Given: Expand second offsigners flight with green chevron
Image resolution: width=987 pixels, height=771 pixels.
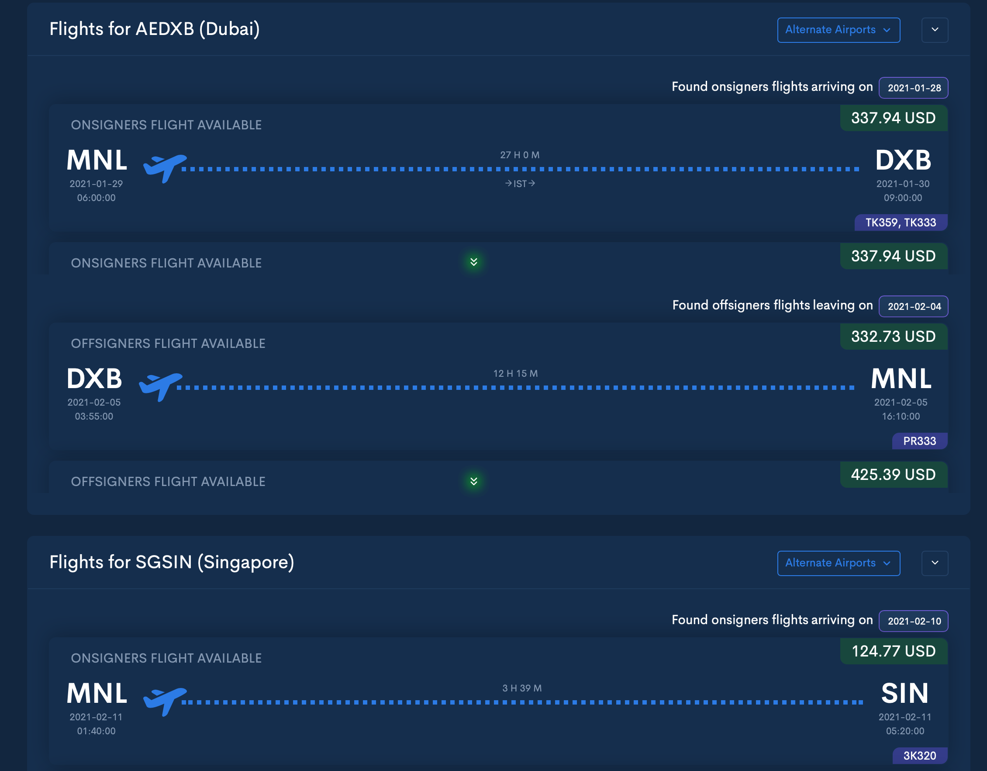Looking at the screenshot, I should (x=473, y=481).
